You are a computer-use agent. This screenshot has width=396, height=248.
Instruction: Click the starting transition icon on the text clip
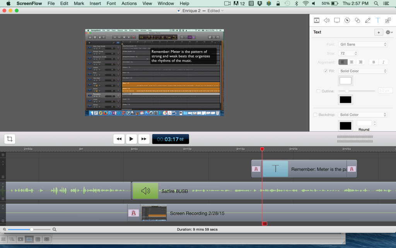(256, 169)
